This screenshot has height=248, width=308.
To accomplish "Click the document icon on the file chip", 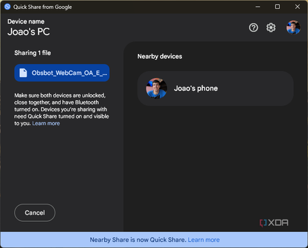I will pyautogui.click(x=23, y=73).
